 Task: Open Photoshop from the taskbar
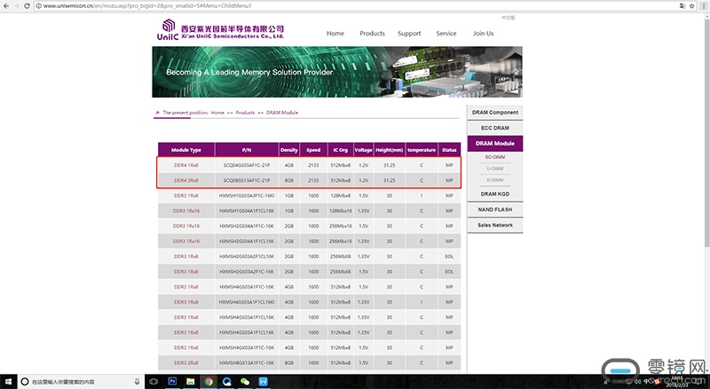[173, 381]
